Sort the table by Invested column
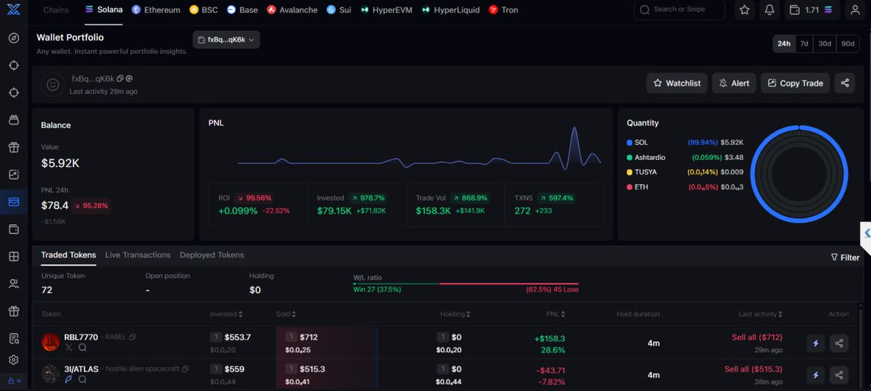The image size is (871, 391). [226, 314]
